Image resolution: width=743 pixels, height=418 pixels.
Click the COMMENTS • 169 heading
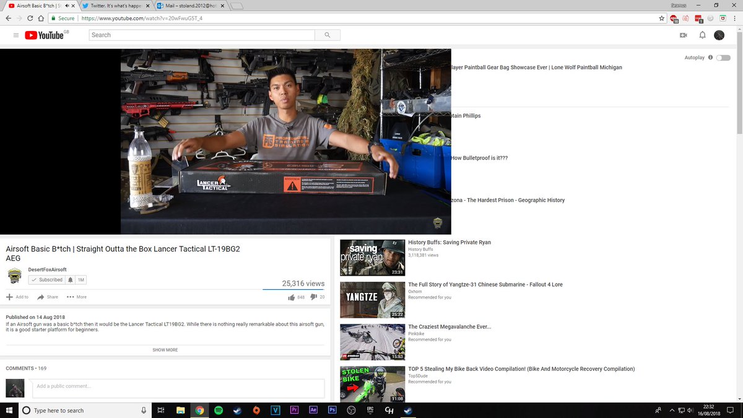[x=26, y=368]
